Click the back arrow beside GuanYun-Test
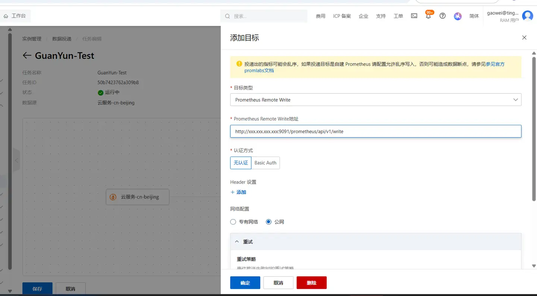This screenshot has width=537, height=296. click(27, 56)
